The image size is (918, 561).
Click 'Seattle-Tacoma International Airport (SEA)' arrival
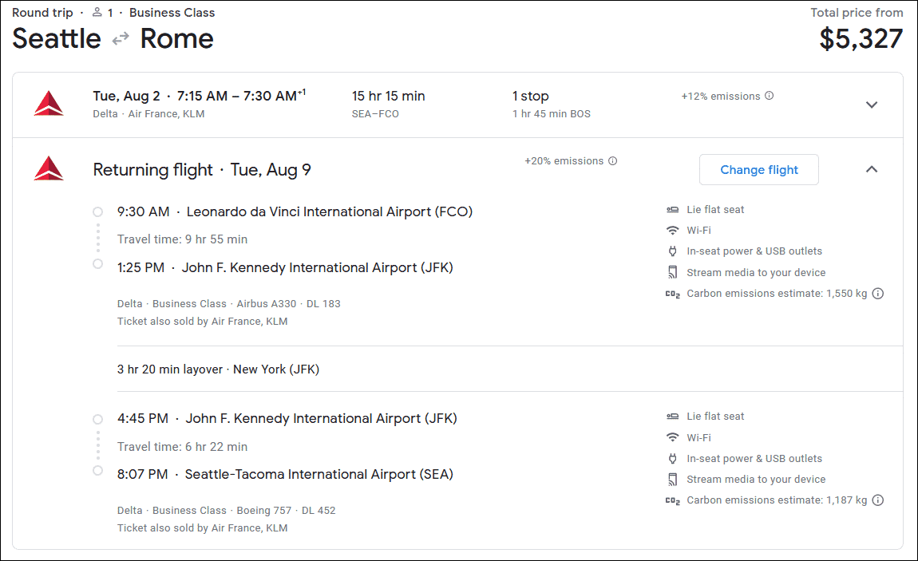pyautogui.click(x=319, y=475)
